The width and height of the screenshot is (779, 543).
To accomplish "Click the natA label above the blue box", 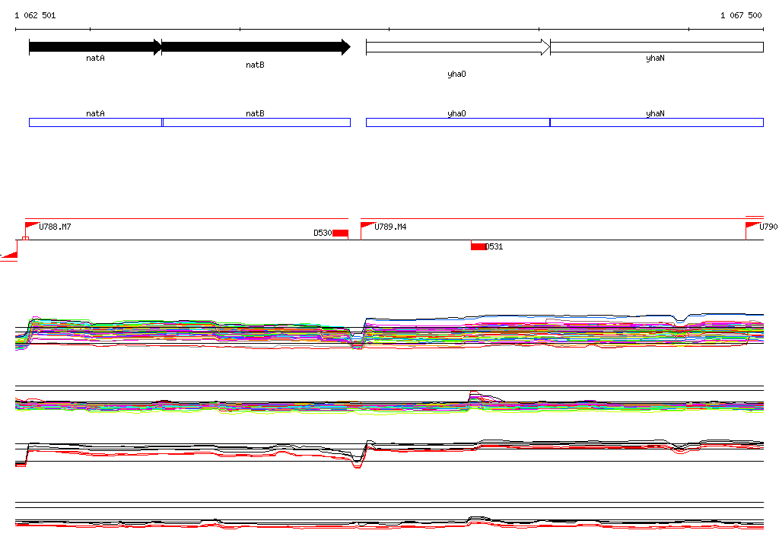I will click(x=95, y=113).
